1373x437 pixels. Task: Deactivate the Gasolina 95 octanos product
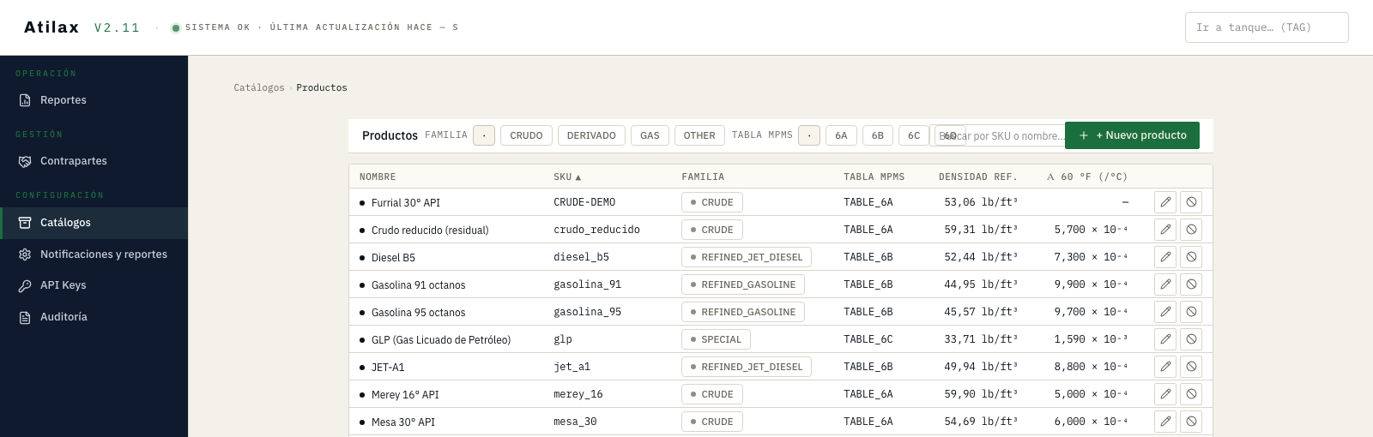click(1191, 312)
